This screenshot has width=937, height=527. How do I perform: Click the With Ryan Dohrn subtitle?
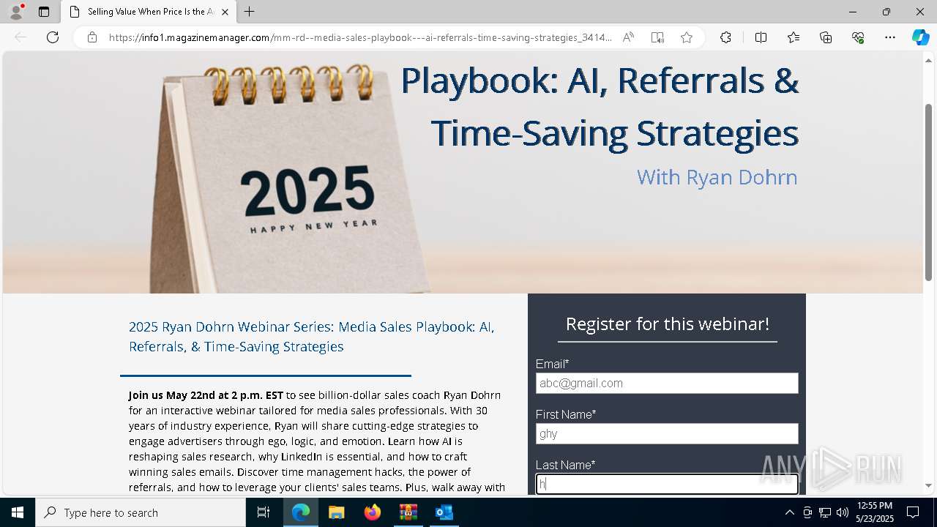(x=717, y=177)
